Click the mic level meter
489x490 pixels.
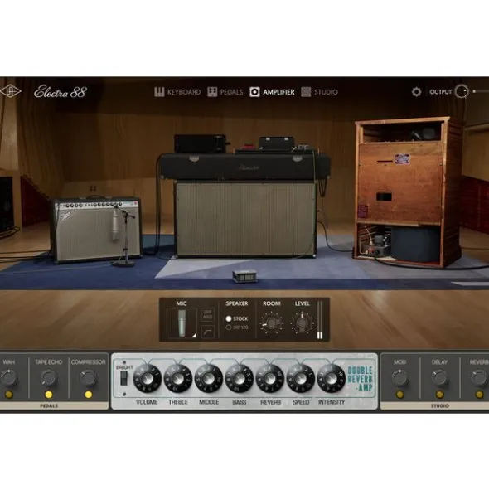320,320
